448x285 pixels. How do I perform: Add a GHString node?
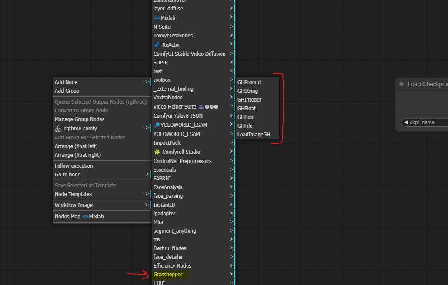[x=257, y=91]
